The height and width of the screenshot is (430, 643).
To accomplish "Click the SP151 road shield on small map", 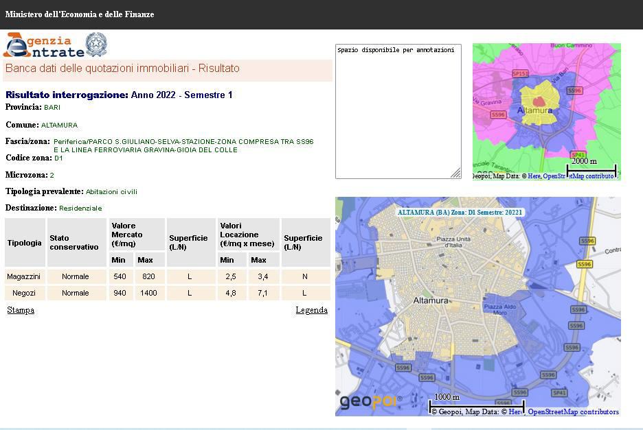I will point(520,74).
